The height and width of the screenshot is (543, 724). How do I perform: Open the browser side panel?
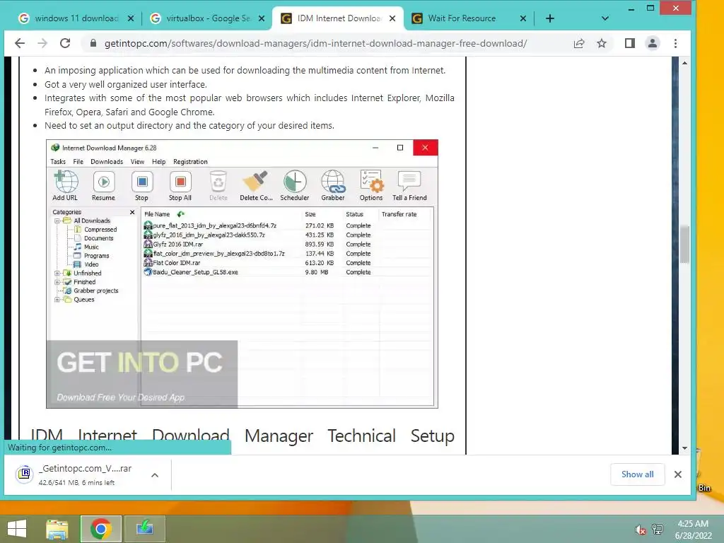629,43
